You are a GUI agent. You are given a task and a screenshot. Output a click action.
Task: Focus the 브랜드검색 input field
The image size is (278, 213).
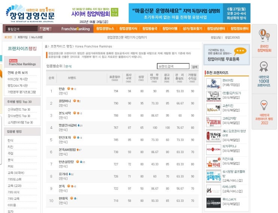pos(173,66)
